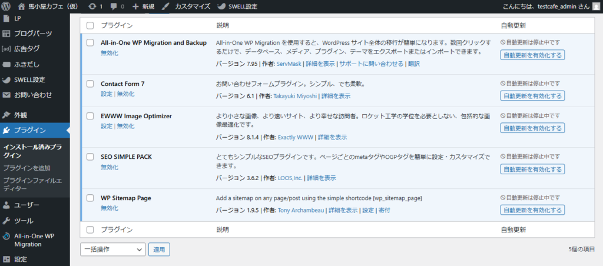
Task: Check the All-in-One WP Migration checkbox
Action: (90, 43)
